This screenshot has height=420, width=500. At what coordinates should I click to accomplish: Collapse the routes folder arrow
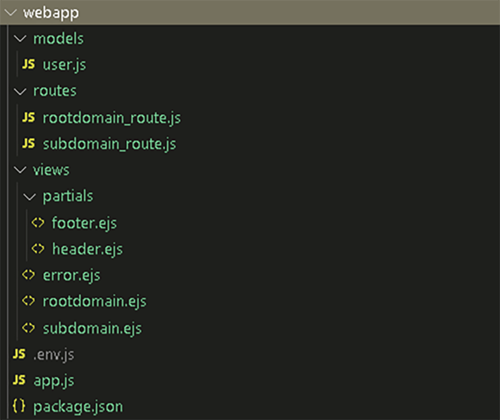pyautogui.click(x=20, y=92)
